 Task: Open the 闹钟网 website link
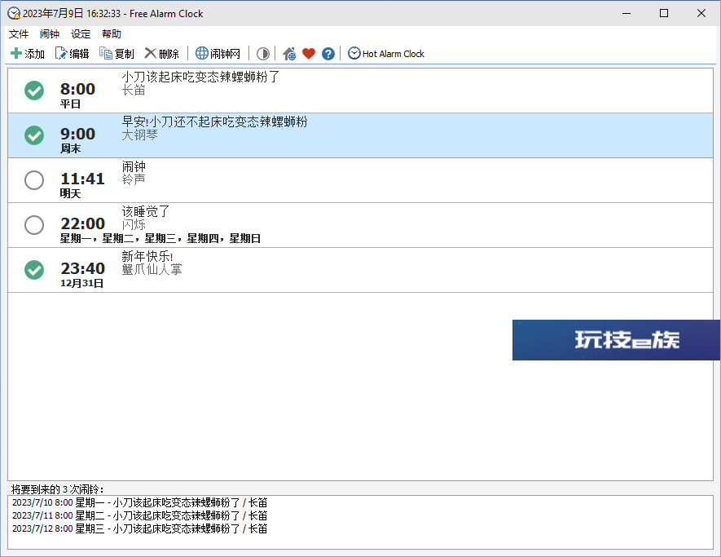218,53
